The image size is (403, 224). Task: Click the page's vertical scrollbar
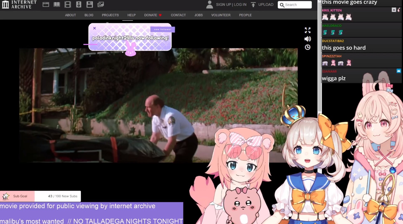pyautogui.click(x=320, y=60)
